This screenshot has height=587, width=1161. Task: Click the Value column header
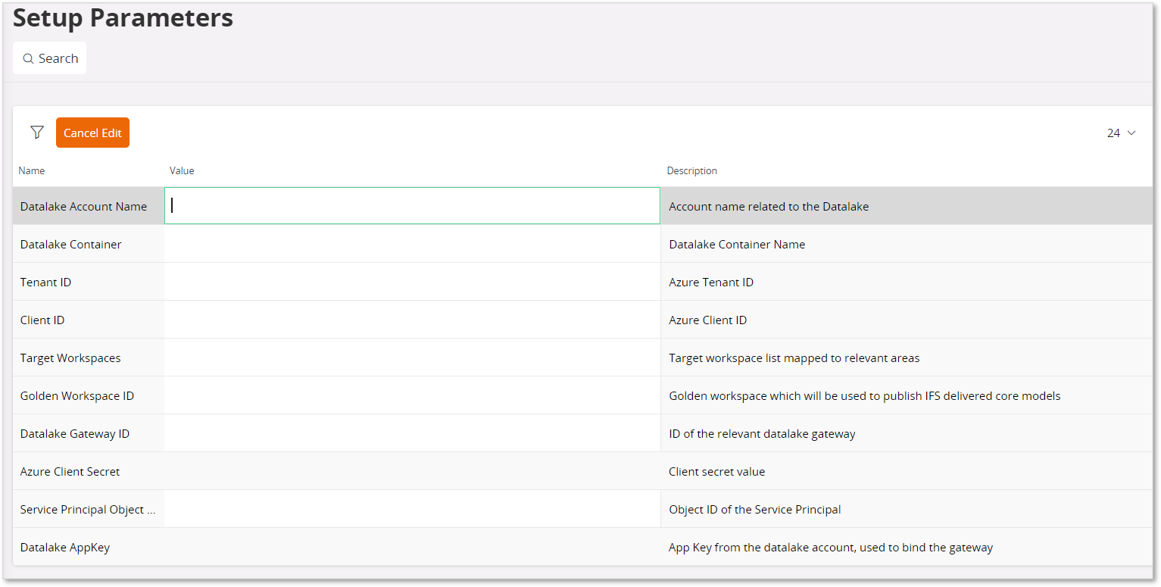(182, 170)
